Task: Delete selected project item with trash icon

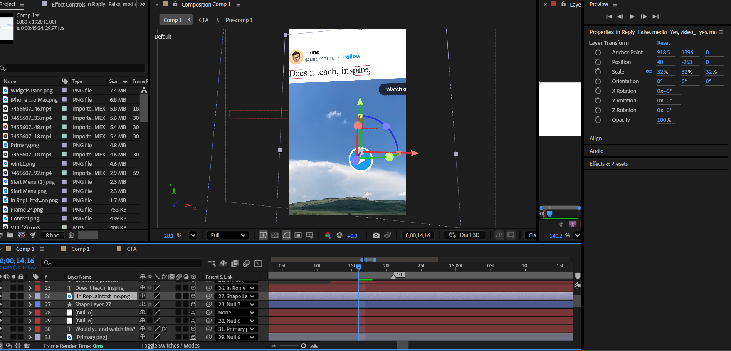Action: pyautogui.click(x=71, y=235)
